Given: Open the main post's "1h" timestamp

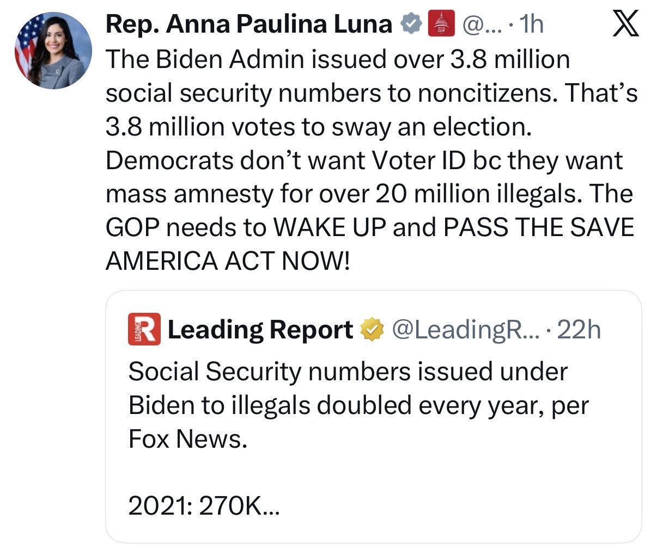Looking at the screenshot, I should 531,24.
